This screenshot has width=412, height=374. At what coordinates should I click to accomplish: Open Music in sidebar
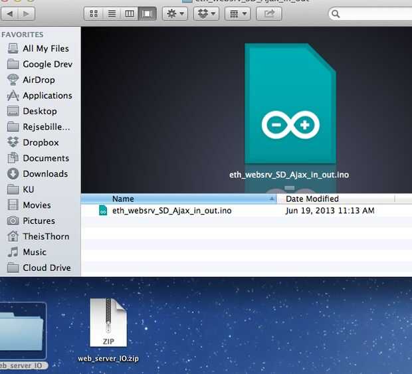tap(27, 252)
